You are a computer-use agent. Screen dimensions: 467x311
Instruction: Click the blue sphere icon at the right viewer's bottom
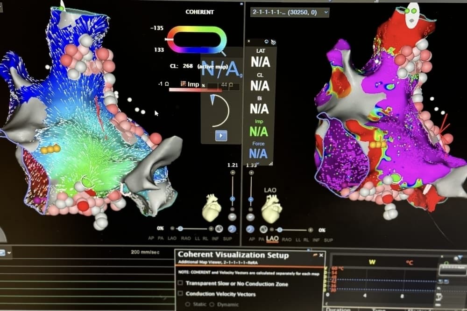[x=250, y=229]
